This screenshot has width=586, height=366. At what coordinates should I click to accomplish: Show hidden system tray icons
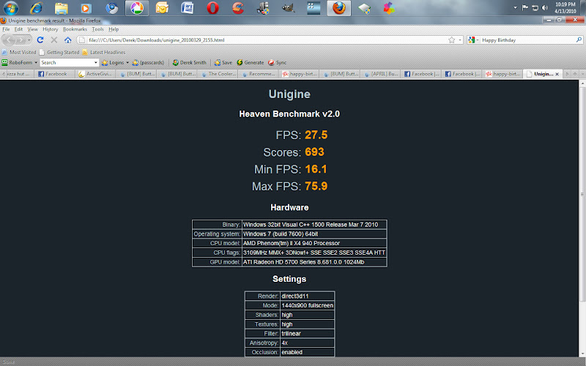point(516,8)
